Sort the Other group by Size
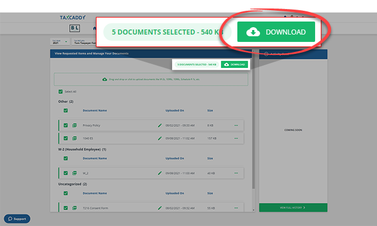 click(210, 110)
